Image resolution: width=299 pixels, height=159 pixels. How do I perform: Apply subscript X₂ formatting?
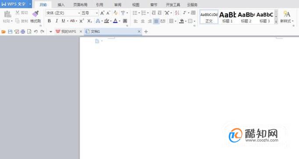pos(89,21)
